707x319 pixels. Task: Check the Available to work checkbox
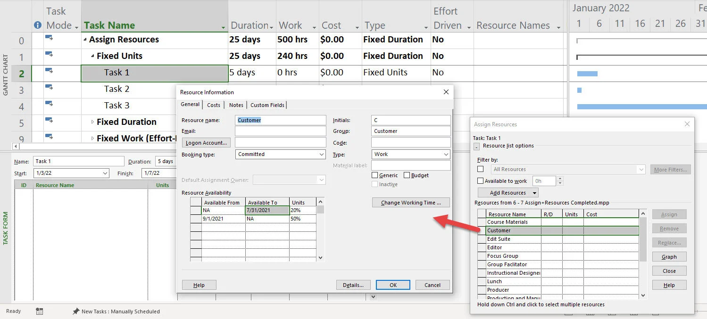[480, 181]
